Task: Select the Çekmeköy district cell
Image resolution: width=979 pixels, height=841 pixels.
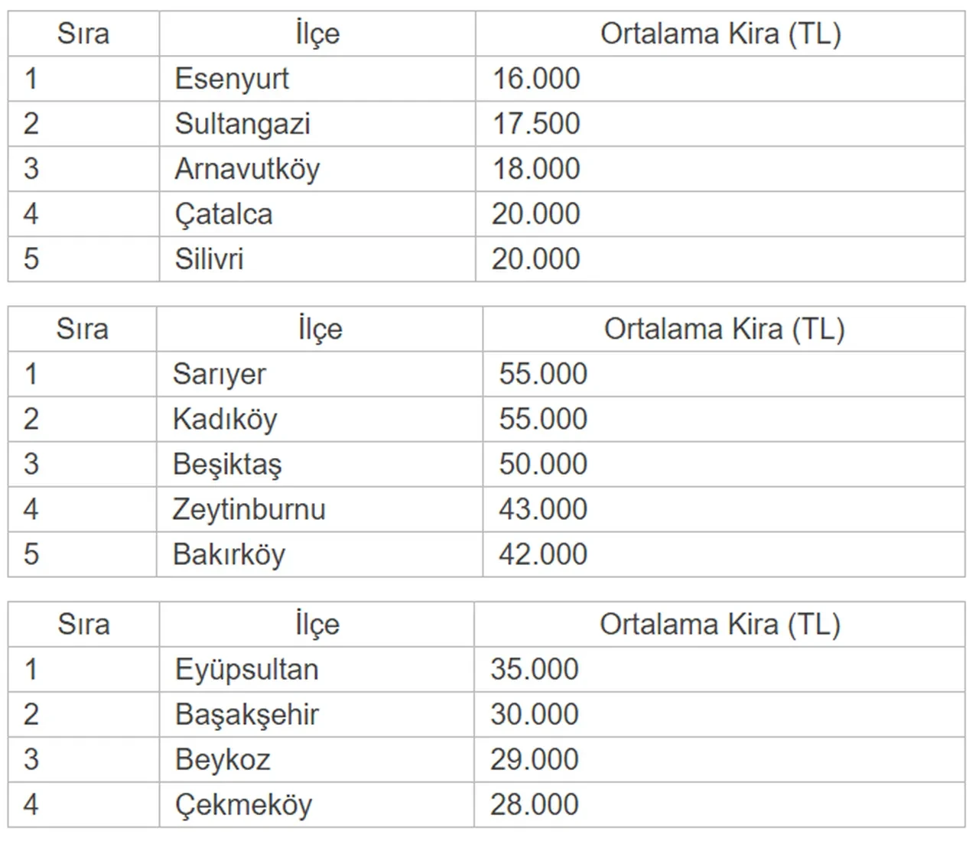Action: [243, 805]
